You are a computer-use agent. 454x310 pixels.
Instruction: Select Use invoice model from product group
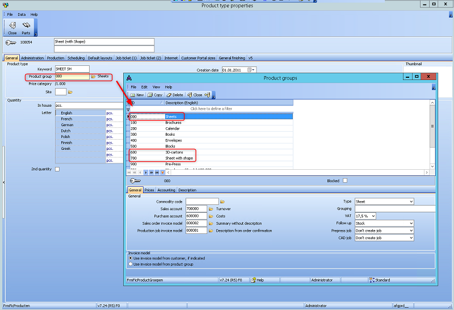pyautogui.click(x=131, y=264)
